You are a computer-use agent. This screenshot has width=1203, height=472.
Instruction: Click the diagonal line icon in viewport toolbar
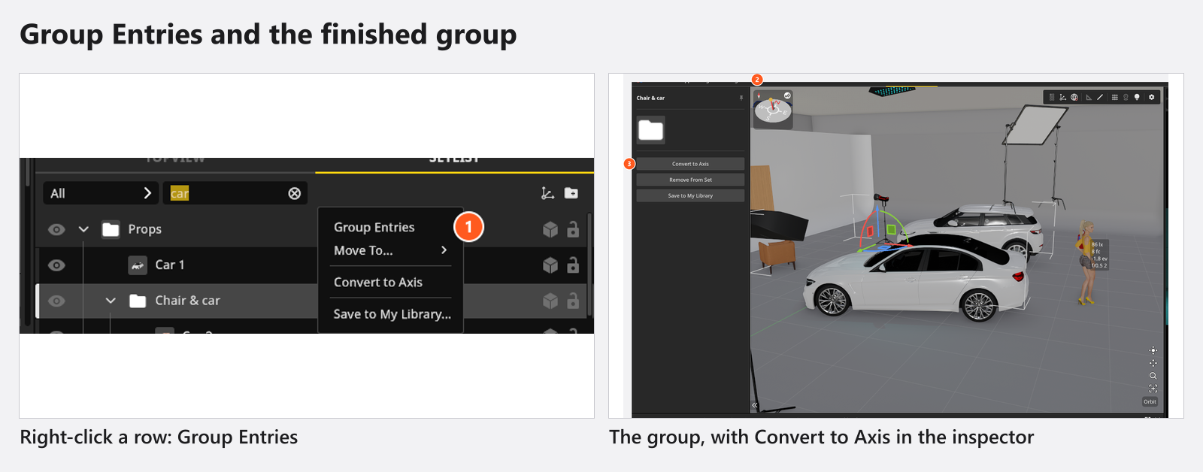click(1100, 97)
